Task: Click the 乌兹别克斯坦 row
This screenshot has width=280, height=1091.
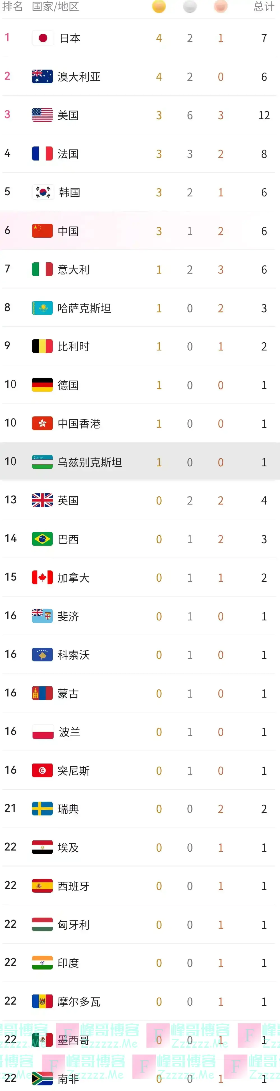Action: pyautogui.click(x=140, y=461)
